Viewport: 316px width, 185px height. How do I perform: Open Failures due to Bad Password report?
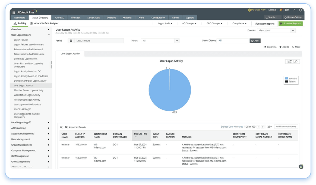(x=28, y=49)
